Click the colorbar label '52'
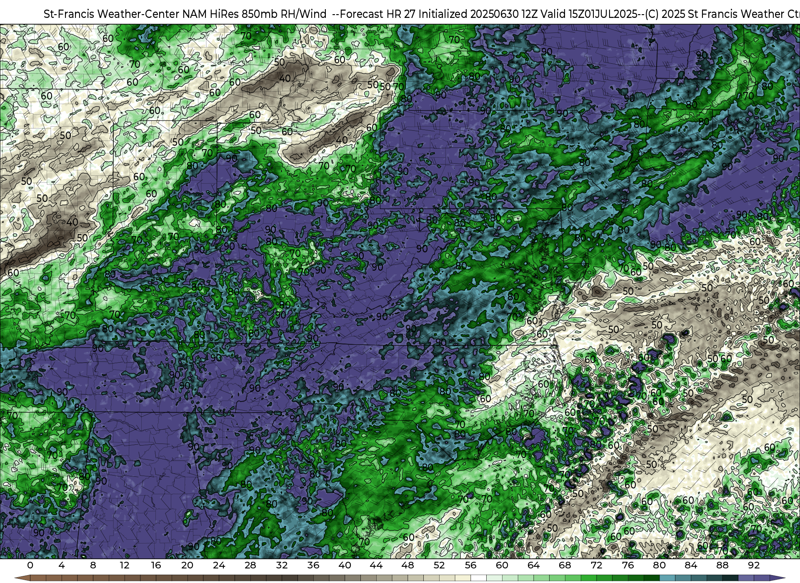800x583 pixels. point(439,565)
